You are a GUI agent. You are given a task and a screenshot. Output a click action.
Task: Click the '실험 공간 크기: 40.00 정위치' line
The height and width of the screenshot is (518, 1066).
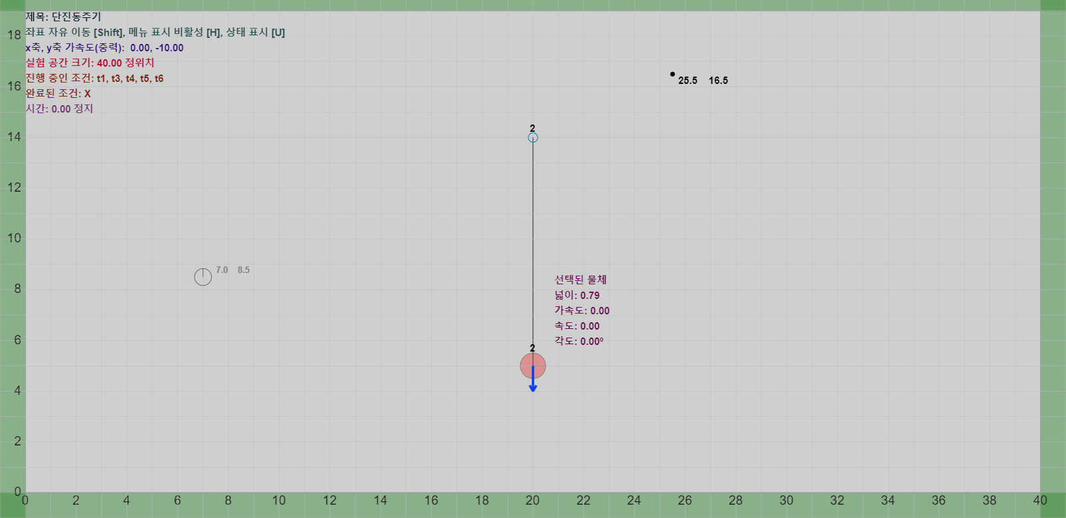coord(90,63)
